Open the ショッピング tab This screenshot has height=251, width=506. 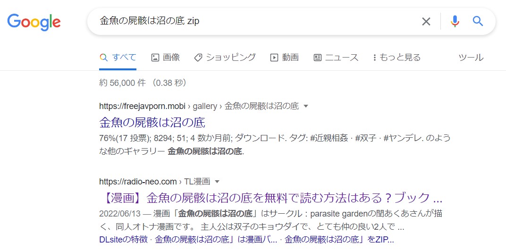pyautogui.click(x=225, y=58)
